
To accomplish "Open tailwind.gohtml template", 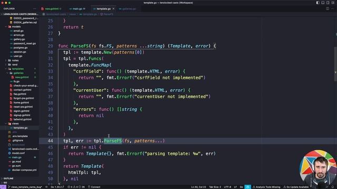I will [x=22, y=119].
